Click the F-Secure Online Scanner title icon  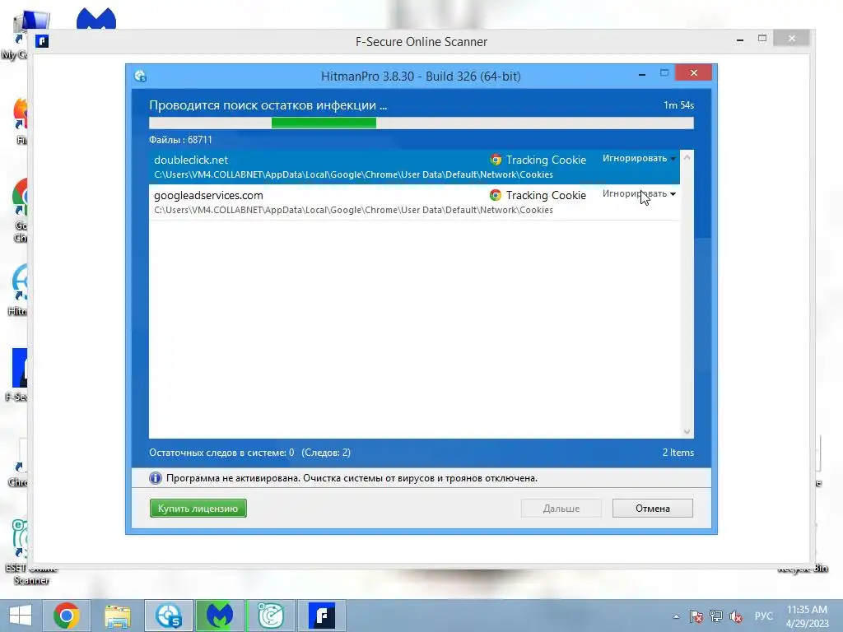tap(42, 41)
